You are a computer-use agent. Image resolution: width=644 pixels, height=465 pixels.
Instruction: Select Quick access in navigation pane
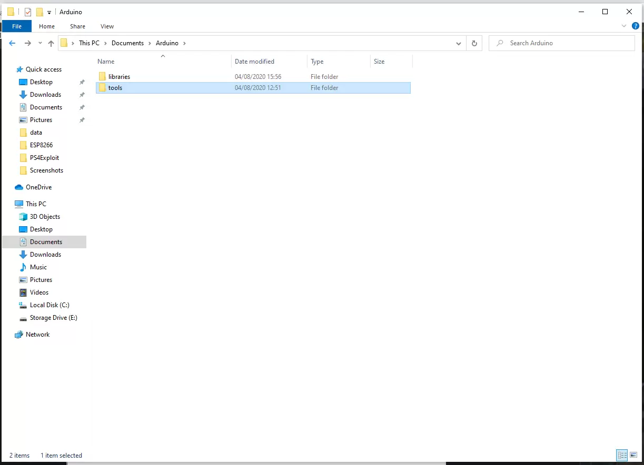[44, 69]
